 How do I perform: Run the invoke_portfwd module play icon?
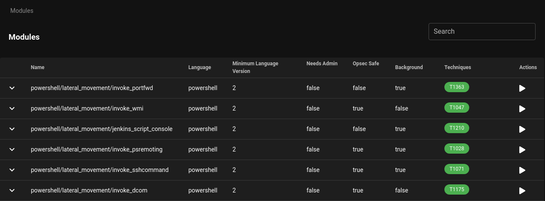point(522,88)
